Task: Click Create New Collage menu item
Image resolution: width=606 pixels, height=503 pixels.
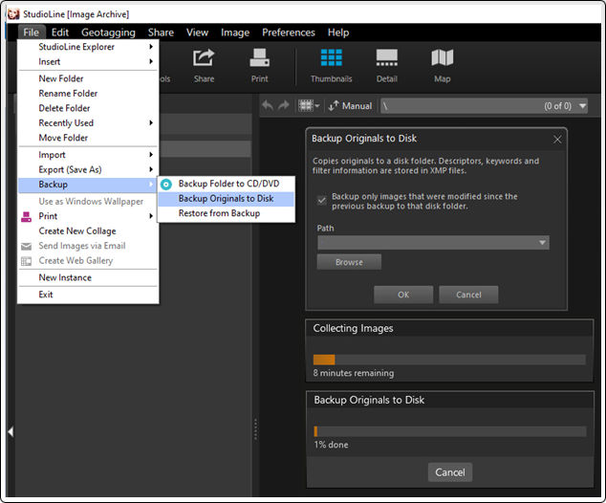Action: click(76, 231)
